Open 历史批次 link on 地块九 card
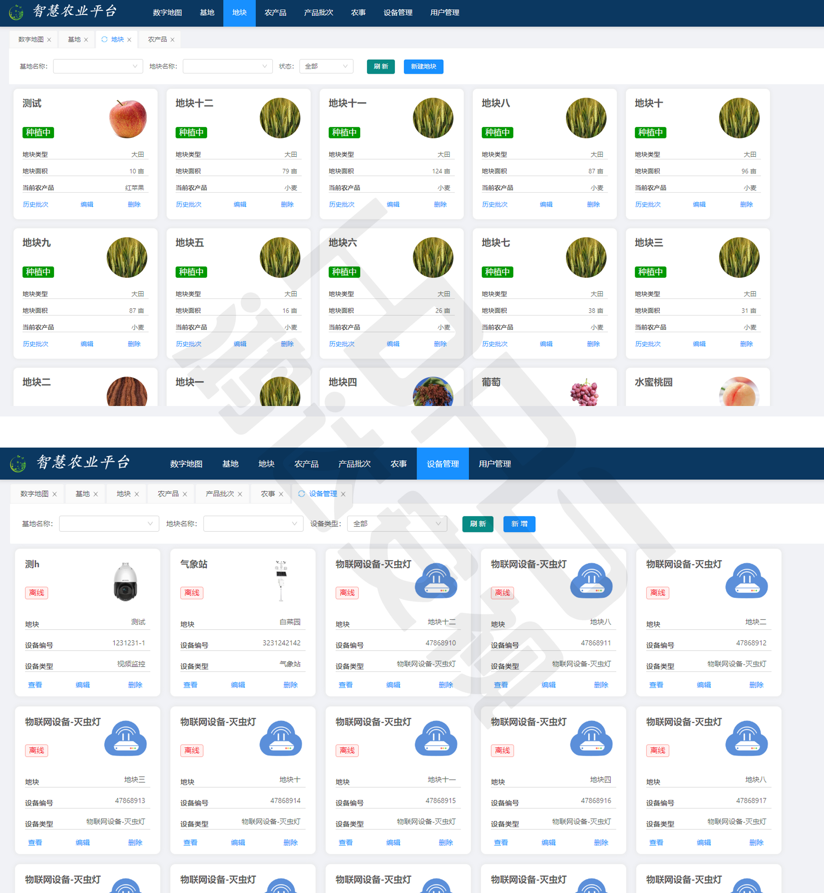This screenshot has height=893, width=824. coord(36,344)
